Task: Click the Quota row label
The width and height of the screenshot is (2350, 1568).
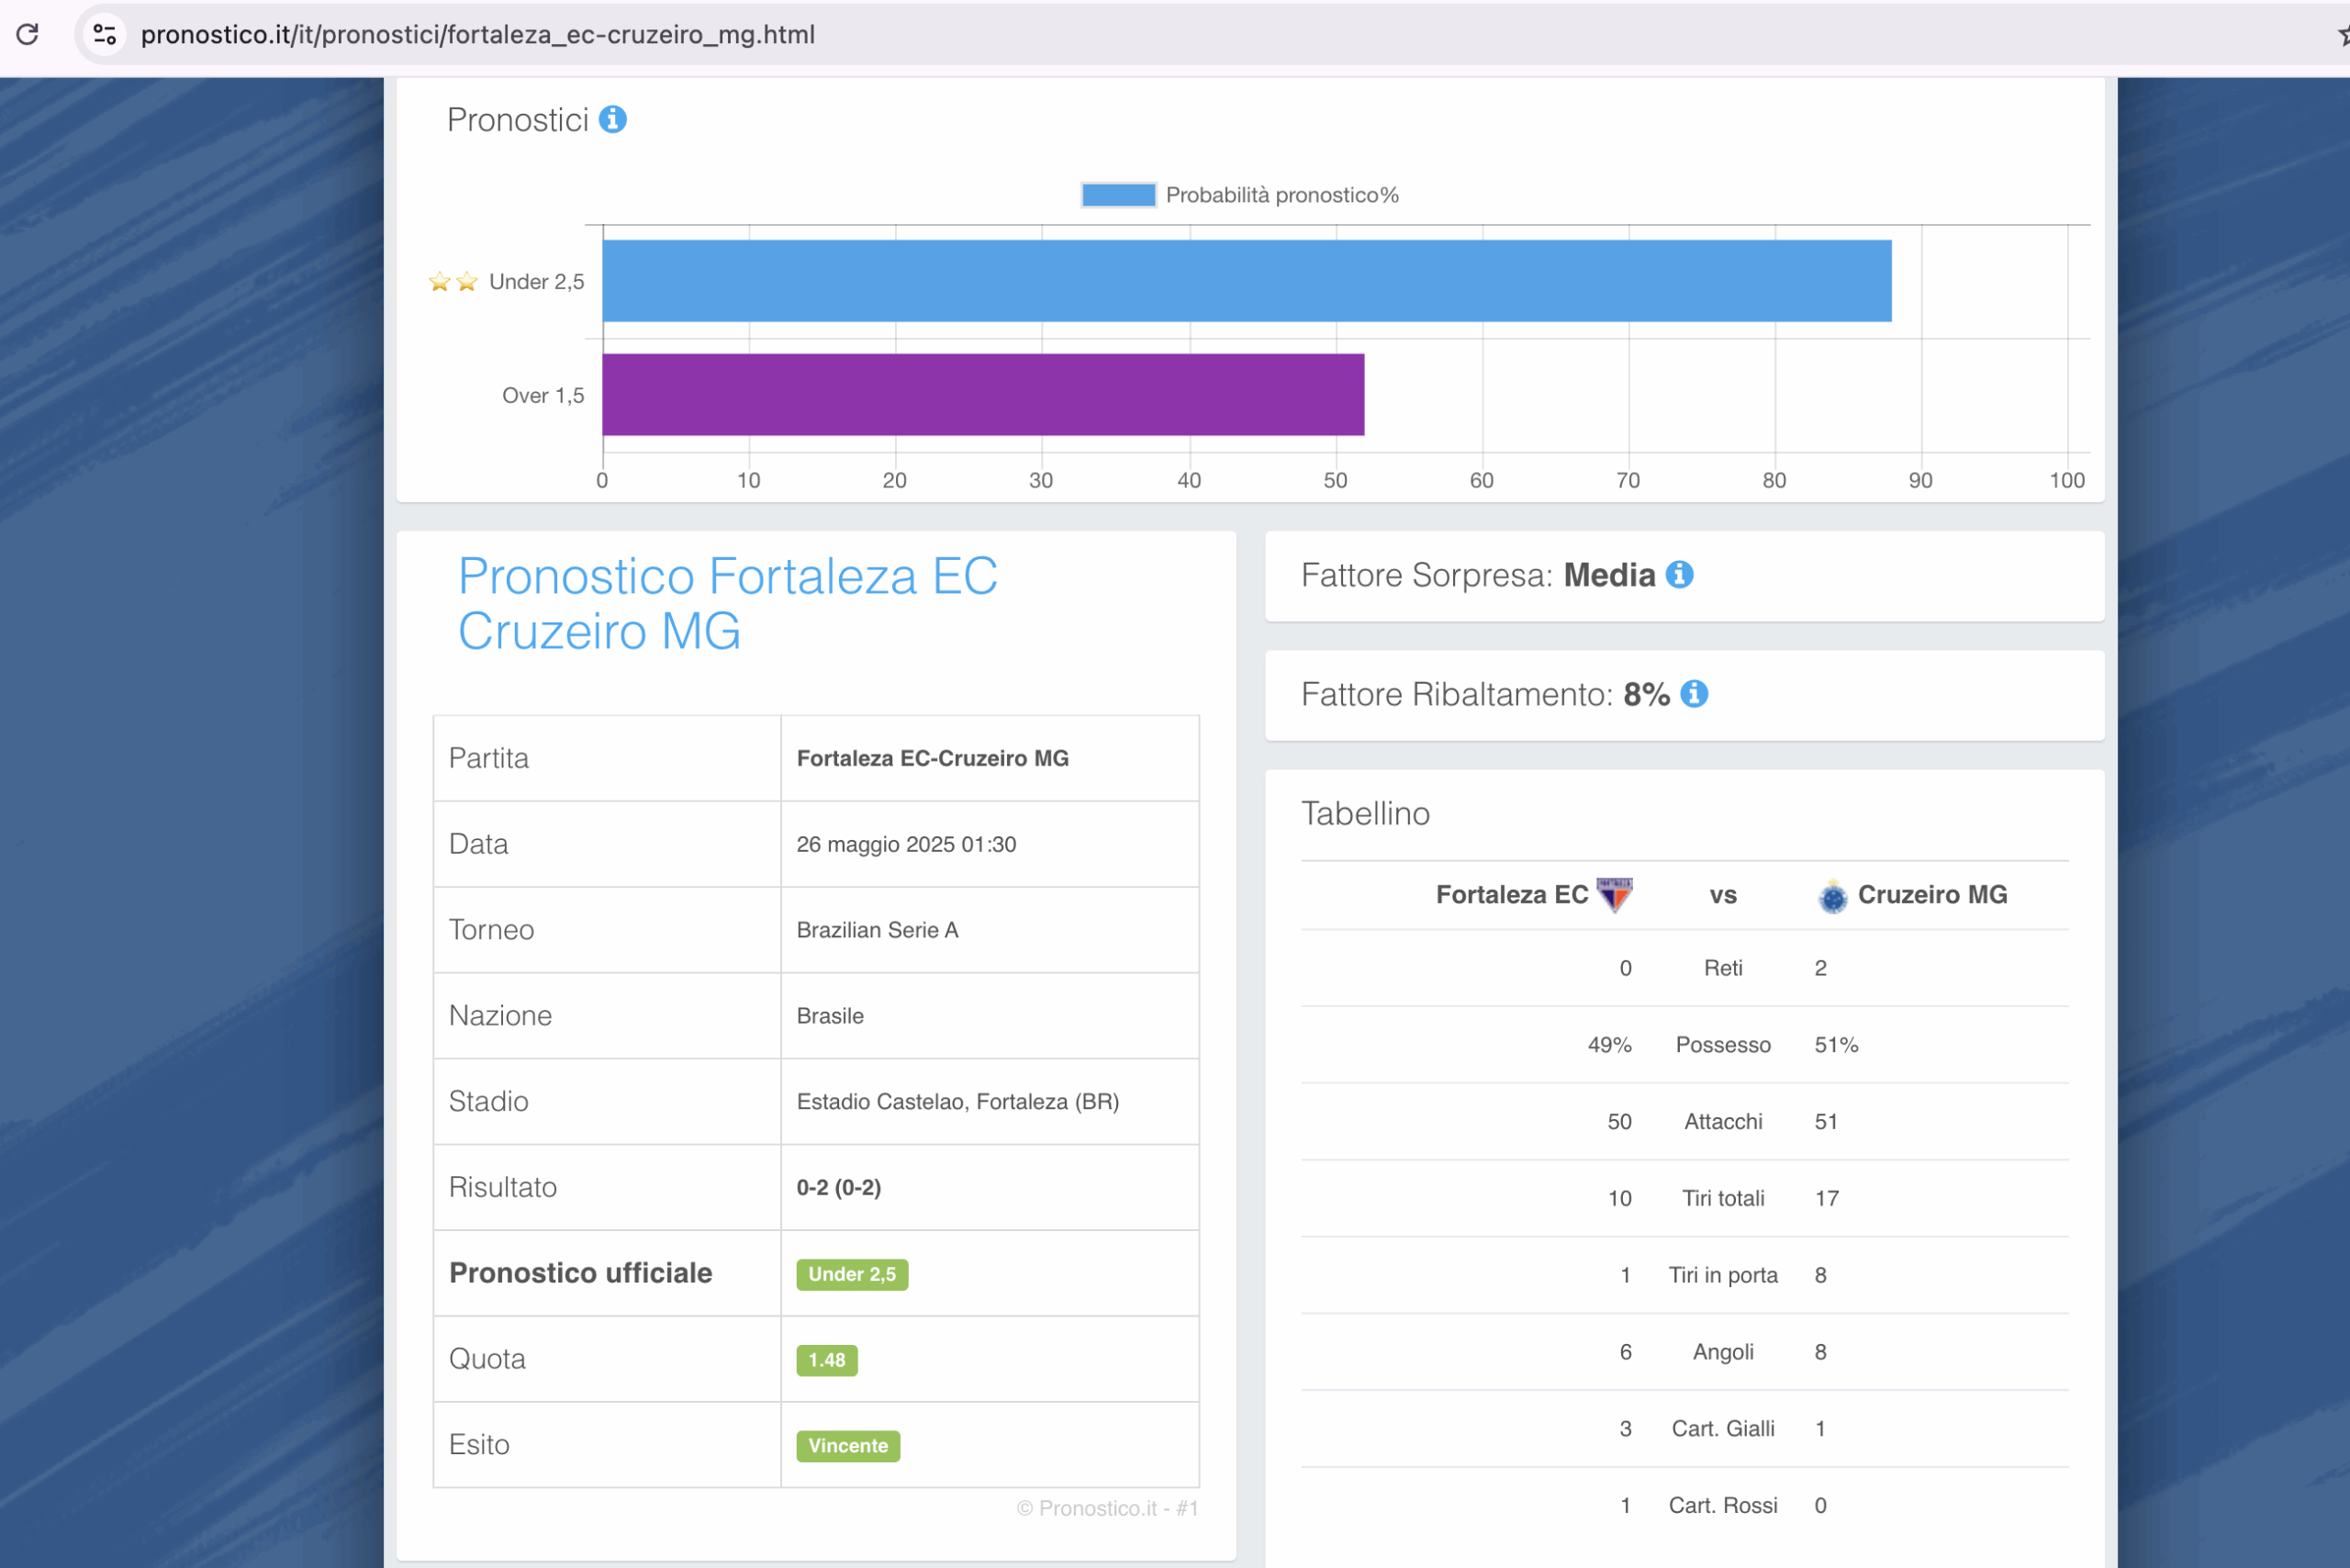Action: coord(487,1359)
